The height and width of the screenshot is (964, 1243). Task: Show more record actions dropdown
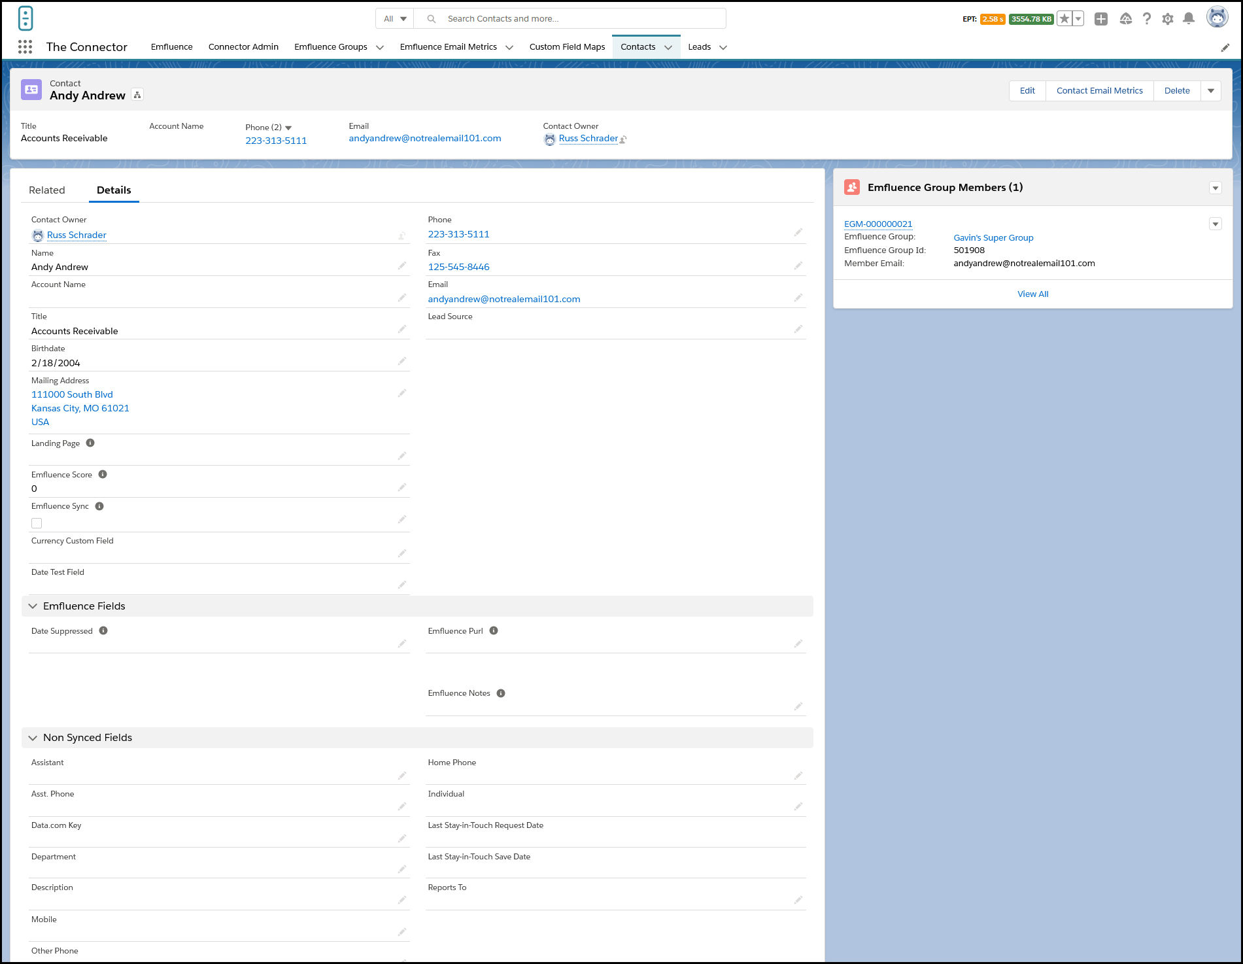1211,91
